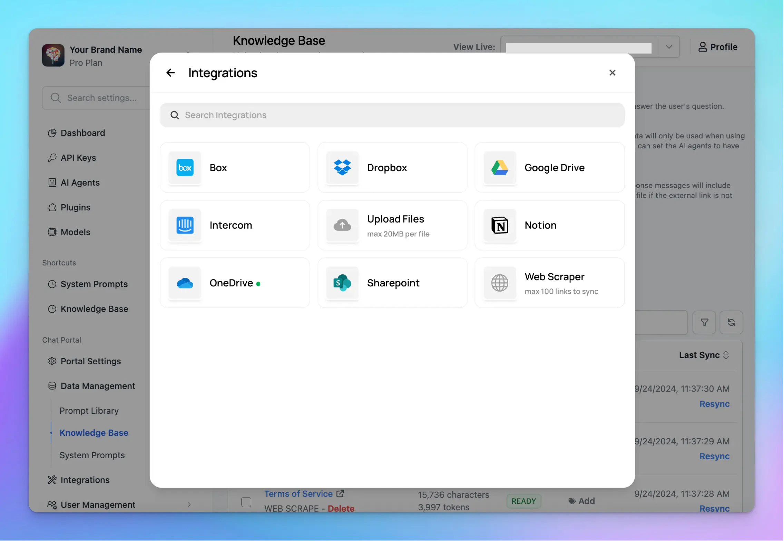The width and height of the screenshot is (784, 541).
Task: Open the Knowledge Base shortcut
Action: 94,309
